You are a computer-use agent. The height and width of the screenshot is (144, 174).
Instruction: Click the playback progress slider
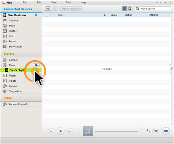pos(117,131)
